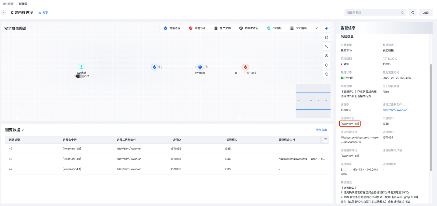
Task: Go to 事件详情 breadcrumb
Action: (x=8, y=4)
